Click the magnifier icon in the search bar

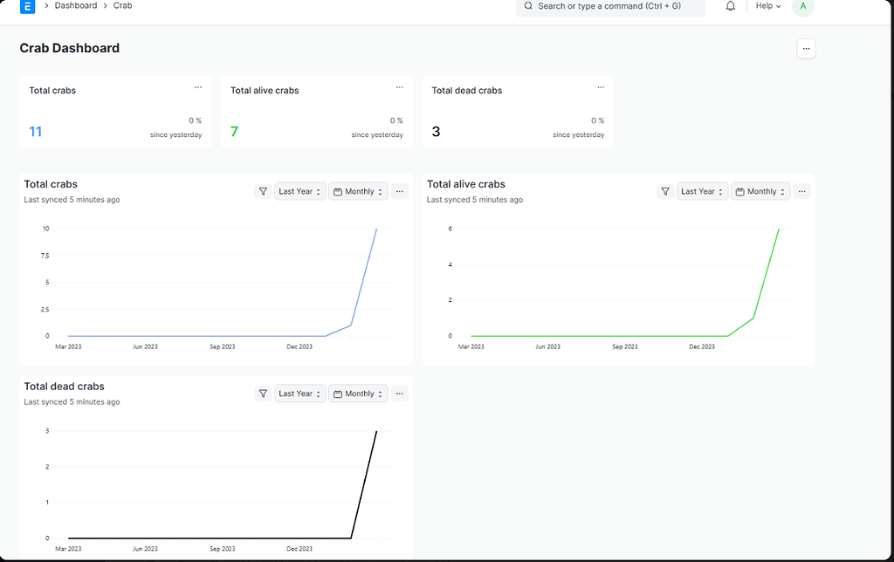pos(528,7)
